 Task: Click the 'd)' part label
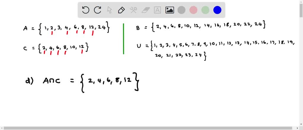pyautogui.click(x=29, y=81)
